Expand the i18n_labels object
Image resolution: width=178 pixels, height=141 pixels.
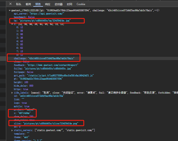click(x=12, y=93)
